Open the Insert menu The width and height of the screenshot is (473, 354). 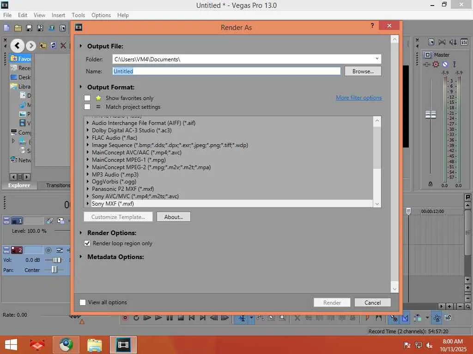pos(58,15)
